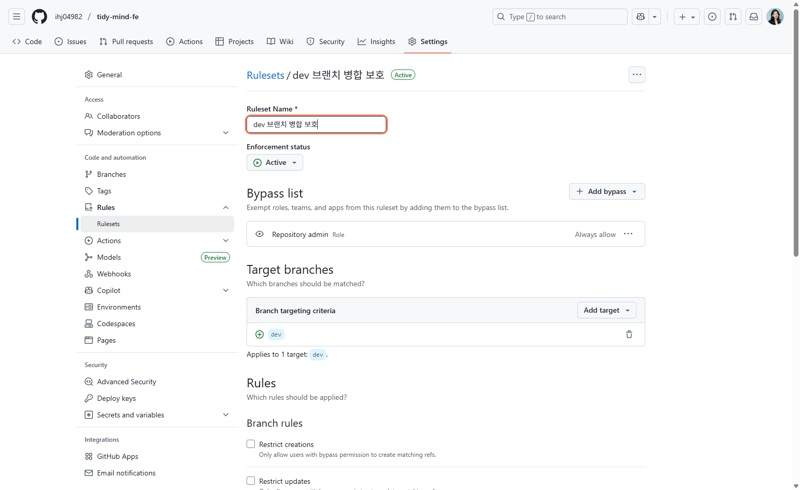Expand the Copilot settings section
The height and width of the screenshot is (490, 800).
[x=157, y=290]
